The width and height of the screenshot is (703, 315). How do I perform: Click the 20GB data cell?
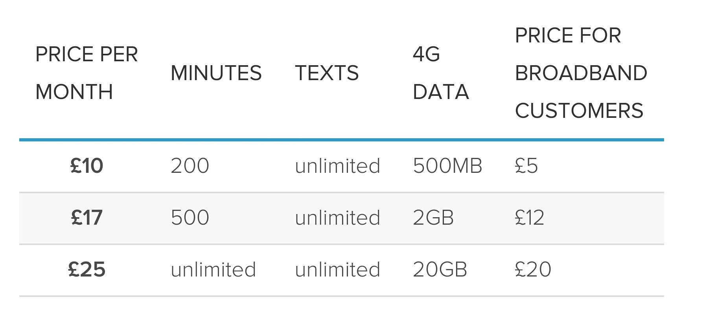pos(440,269)
